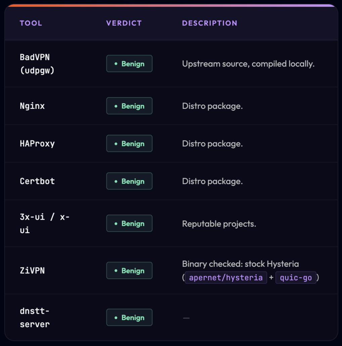Select the Certbot tool name
The height and width of the screenshot is (346, 342).
(37, 181)
